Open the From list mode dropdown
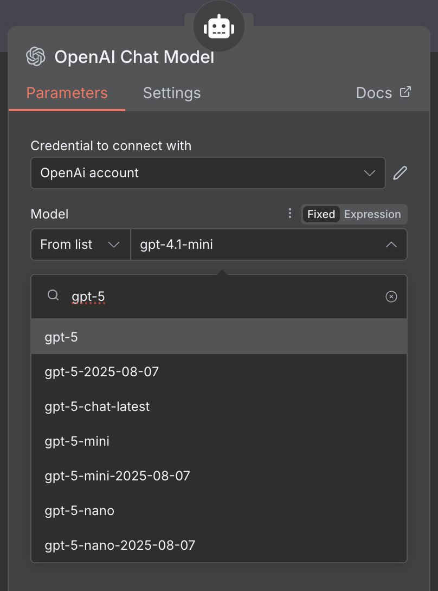The height and width of the screenshot is (591, 438). [81, 245]
